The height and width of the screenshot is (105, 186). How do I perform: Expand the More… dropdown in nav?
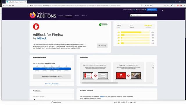coord(84,16)
